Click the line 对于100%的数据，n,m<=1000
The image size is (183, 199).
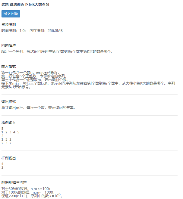tap(28, 192)
